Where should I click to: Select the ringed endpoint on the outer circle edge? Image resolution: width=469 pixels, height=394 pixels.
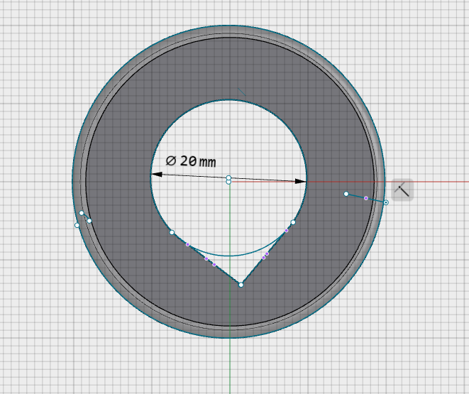(386, 202)
